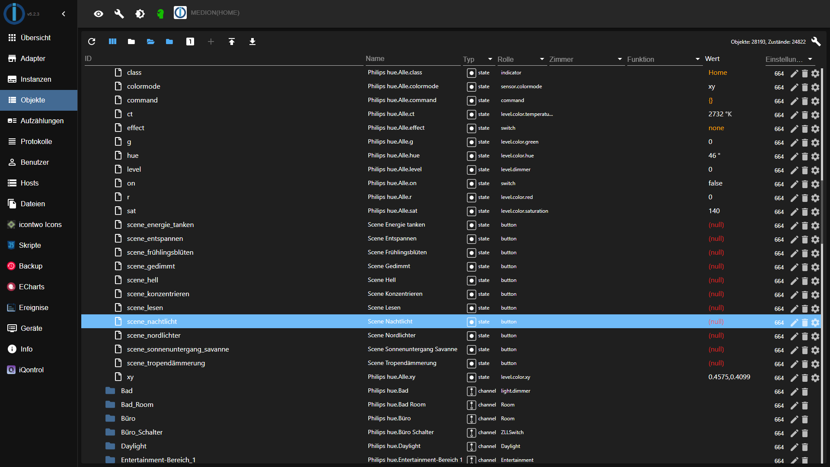Open ECharts in sidebar

(38, 287)
